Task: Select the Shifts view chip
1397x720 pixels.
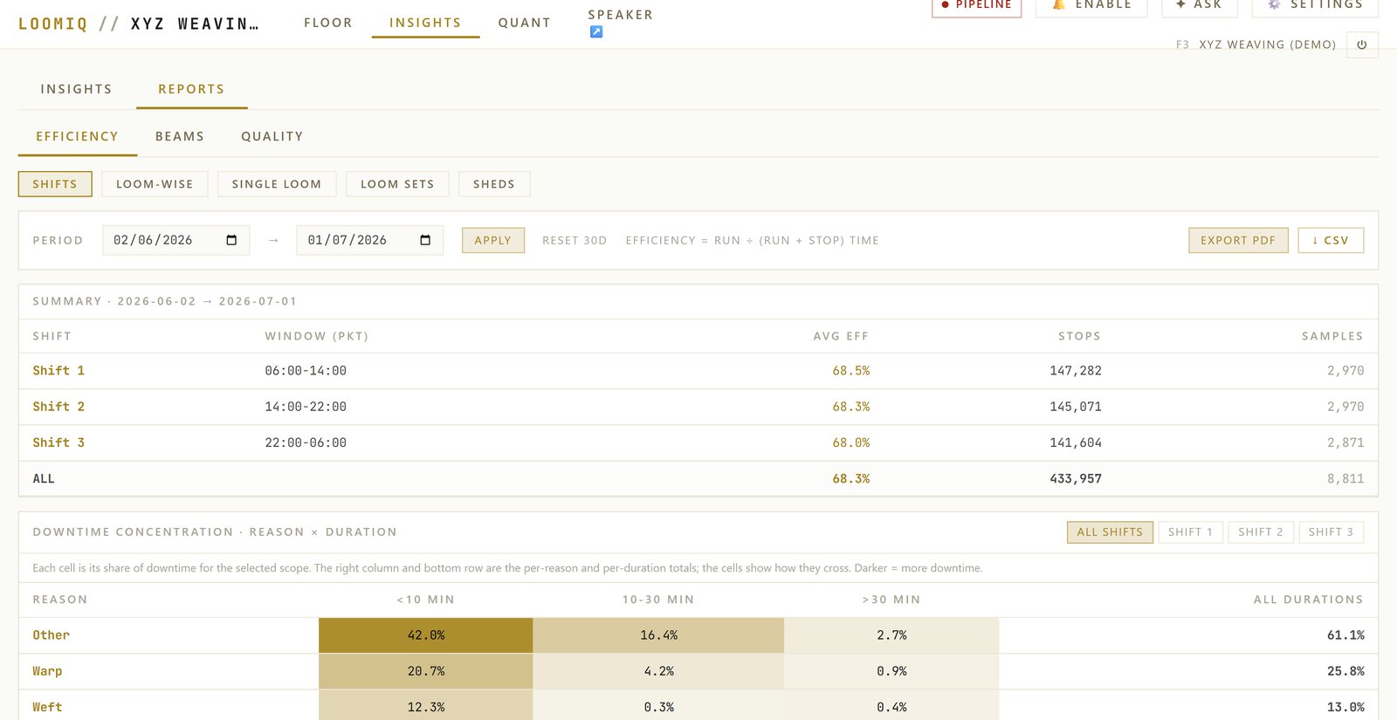Action: (x=55, y=184)
